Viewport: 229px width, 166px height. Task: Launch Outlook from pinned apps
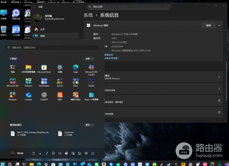28,97
